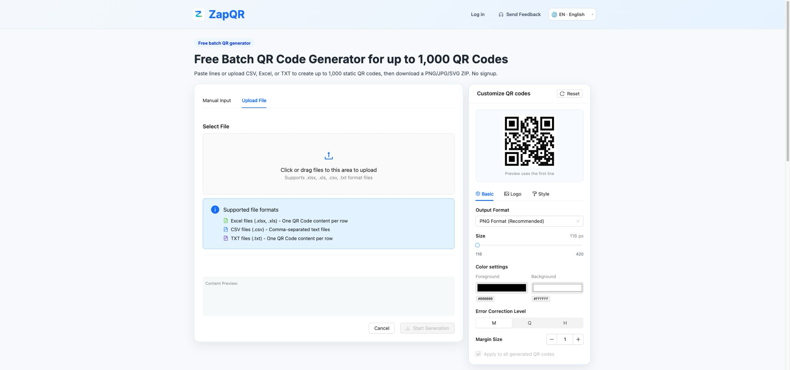Click the gear icon on the Basic tab
Image resolution: width=790 pixels, height=370 pixels.
click(478, 194)
